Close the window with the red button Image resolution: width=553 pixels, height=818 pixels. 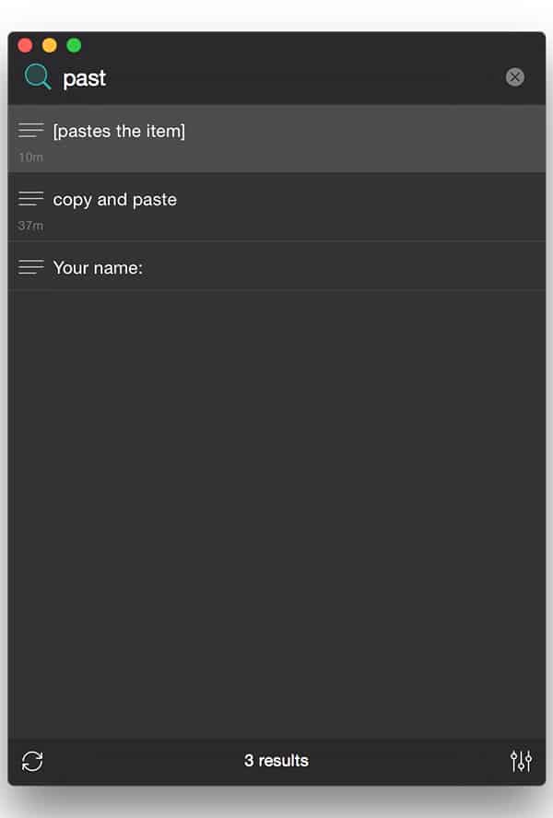pos(25,45)
